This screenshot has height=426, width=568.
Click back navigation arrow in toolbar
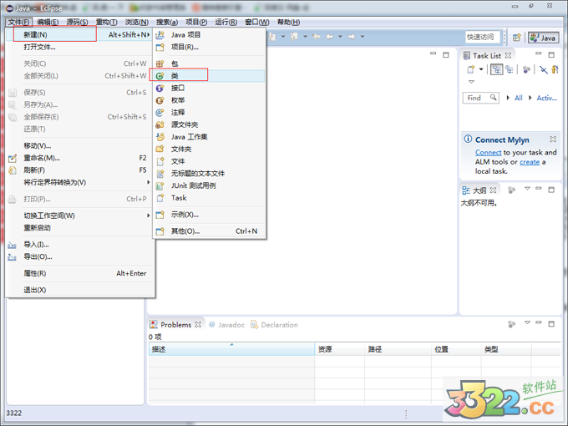[329, 37]
